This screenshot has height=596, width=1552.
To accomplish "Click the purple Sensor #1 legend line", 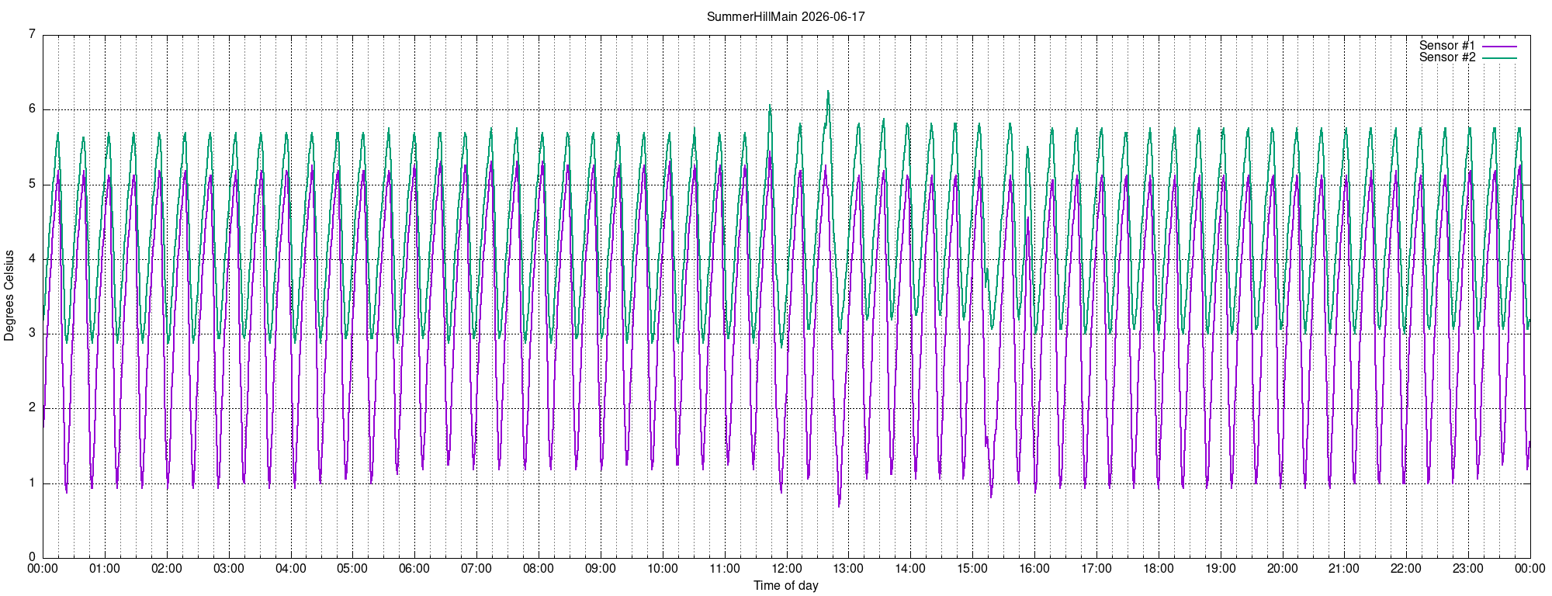I will coord(1499,47).
